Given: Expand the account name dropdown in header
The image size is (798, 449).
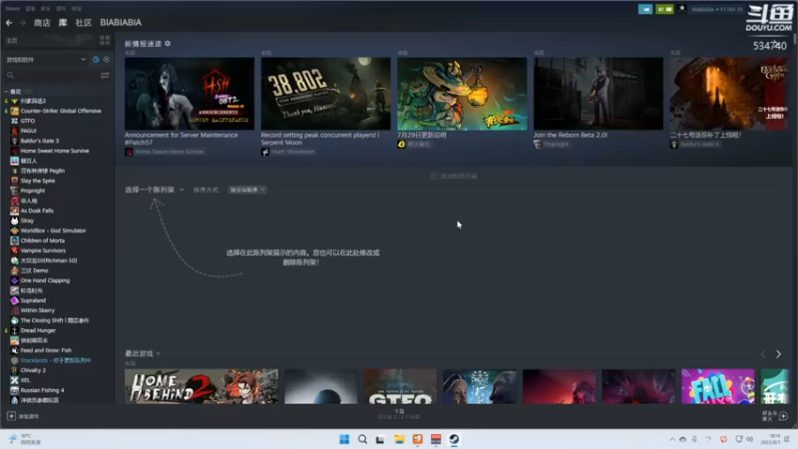Looking at the screenshot, I should (716, 9).
